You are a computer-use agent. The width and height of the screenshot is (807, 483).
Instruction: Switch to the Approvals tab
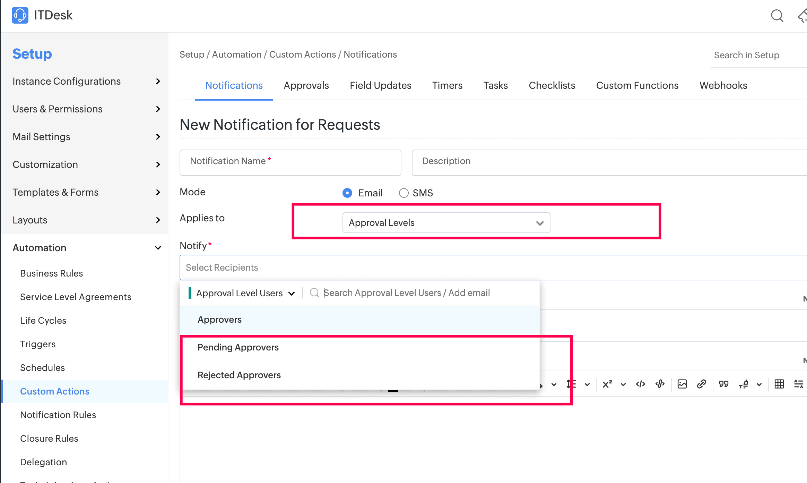(x=306, y=85)
